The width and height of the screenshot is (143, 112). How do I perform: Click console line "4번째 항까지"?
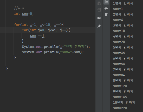123,36
